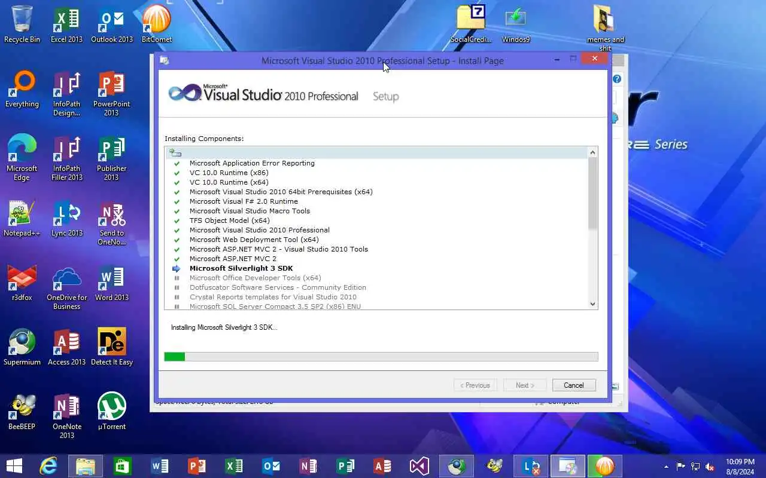Viewport: 766px width, 478px height.
Task: Open the Recycle Bin desktop icon
Action: pos(22,24)
